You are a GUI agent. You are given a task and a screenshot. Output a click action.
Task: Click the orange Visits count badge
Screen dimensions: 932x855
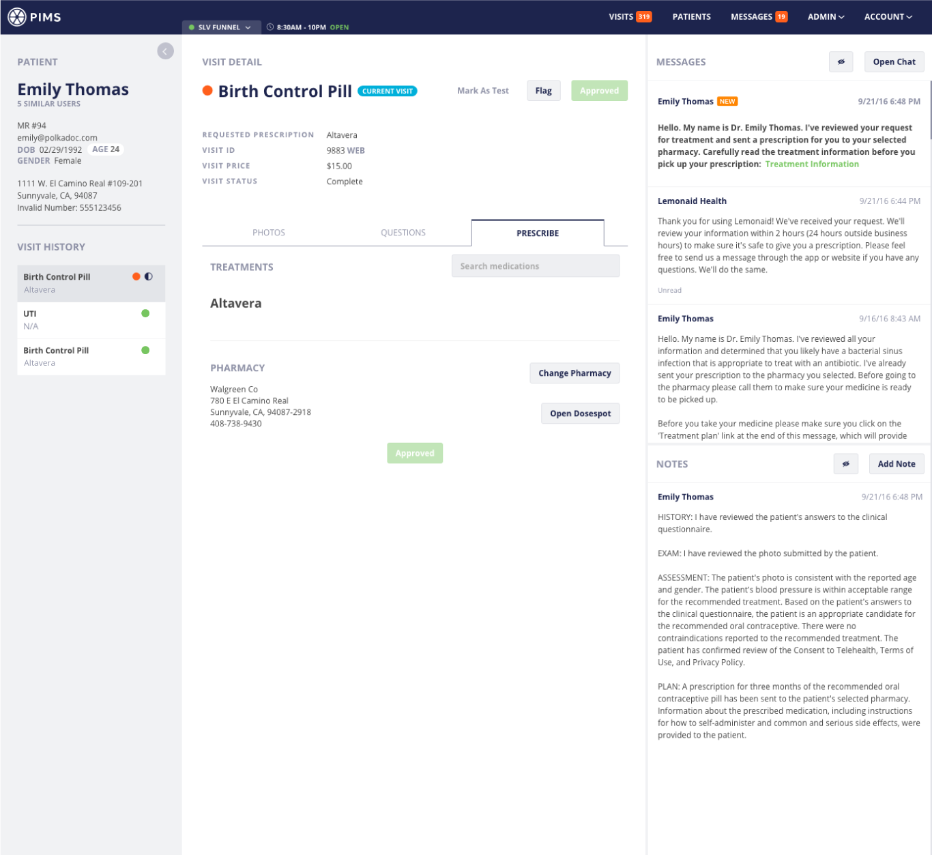643,17
